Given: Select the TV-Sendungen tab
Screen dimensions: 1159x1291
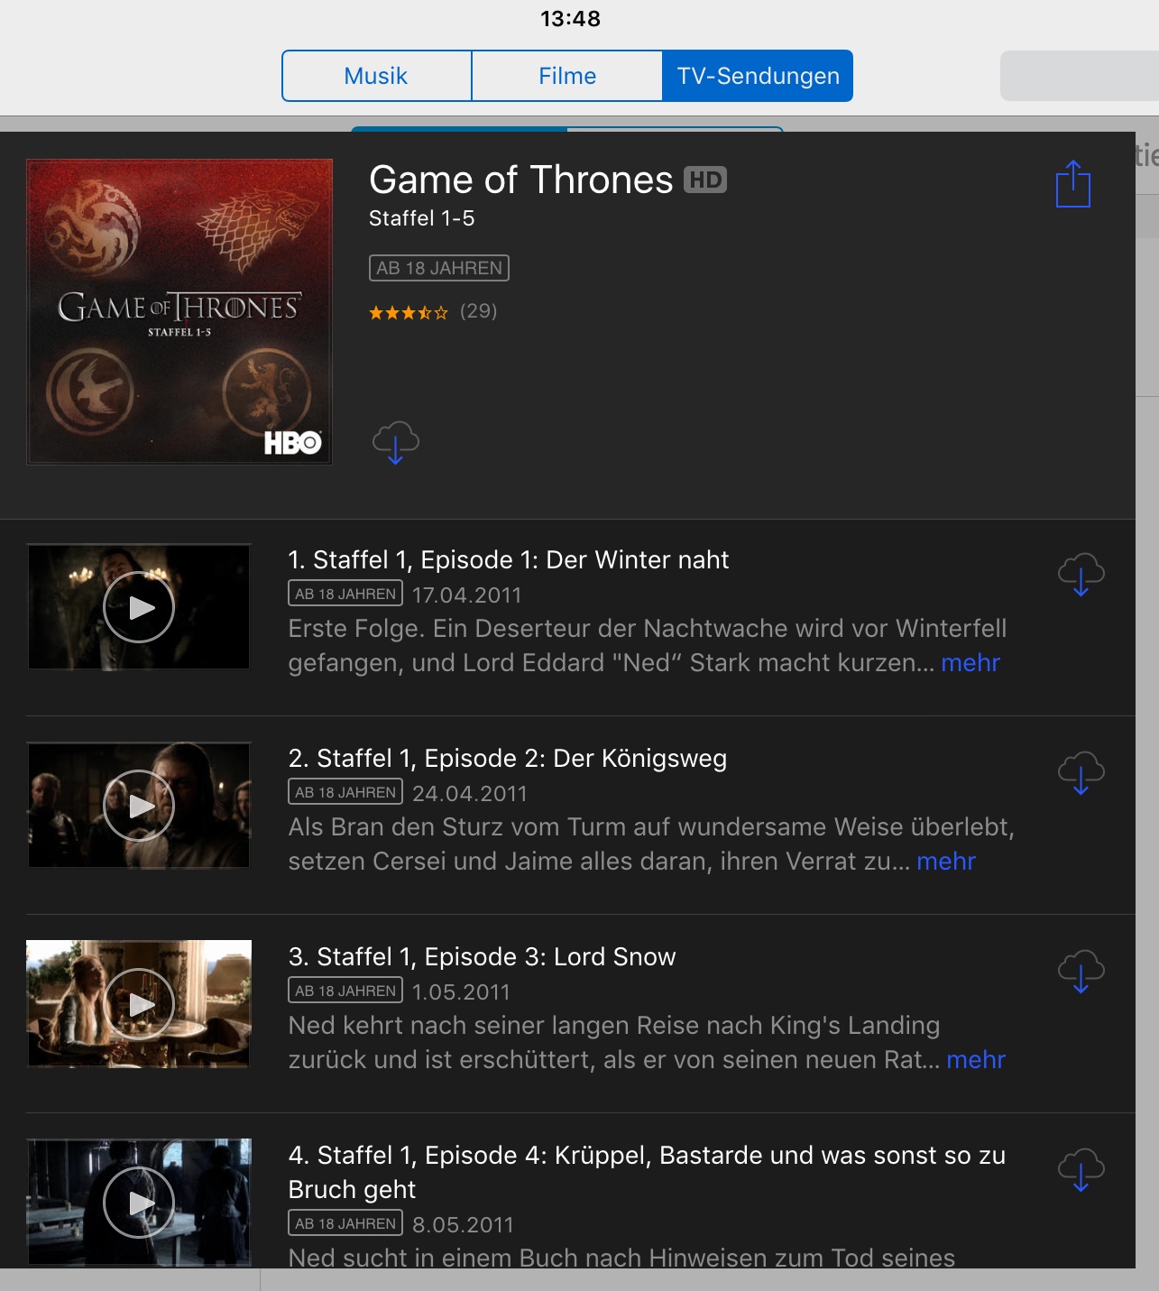Looking at the screenshot, I should tap(758, 76).
